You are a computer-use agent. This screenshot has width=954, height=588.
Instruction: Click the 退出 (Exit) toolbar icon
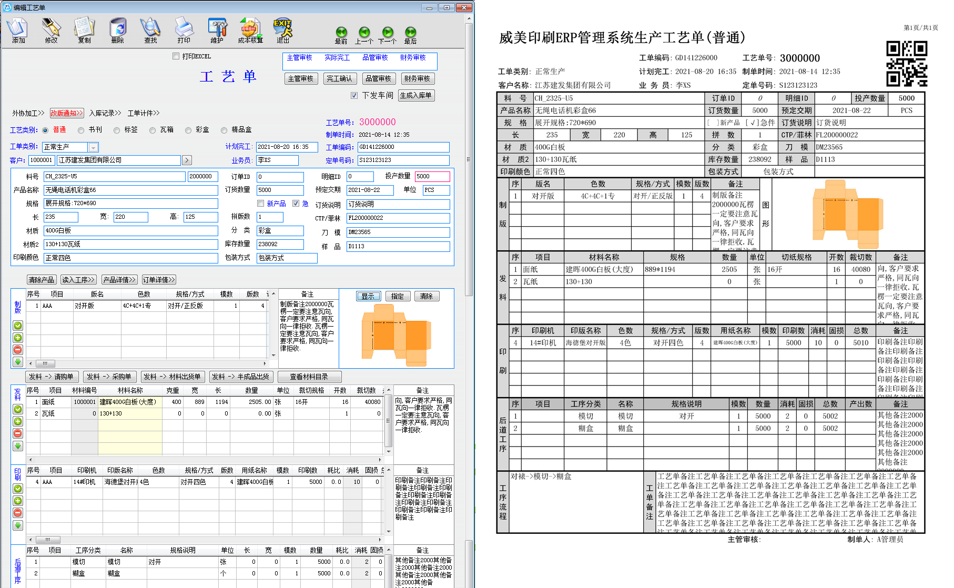click(x=283, y=31)
